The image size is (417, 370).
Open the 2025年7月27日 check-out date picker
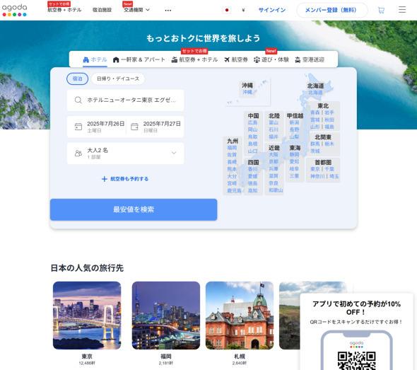coord(155,127)
